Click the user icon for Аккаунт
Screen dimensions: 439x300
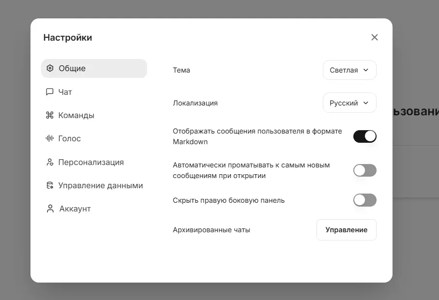point(50,209)
